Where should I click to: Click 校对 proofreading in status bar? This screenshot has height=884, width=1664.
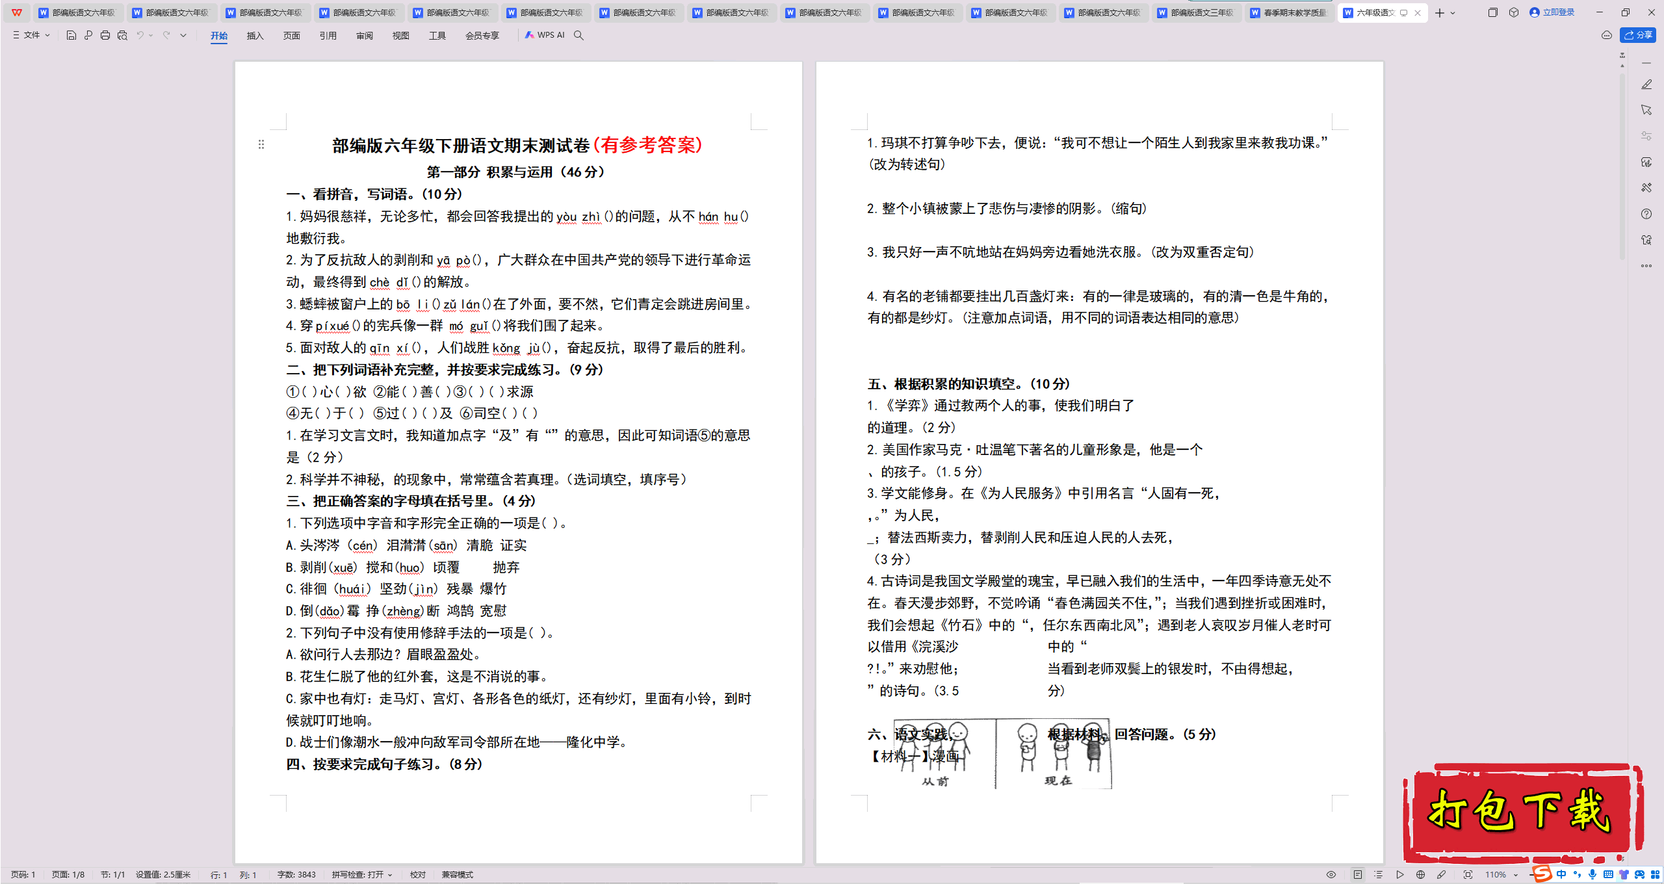[x=418, y=875]
